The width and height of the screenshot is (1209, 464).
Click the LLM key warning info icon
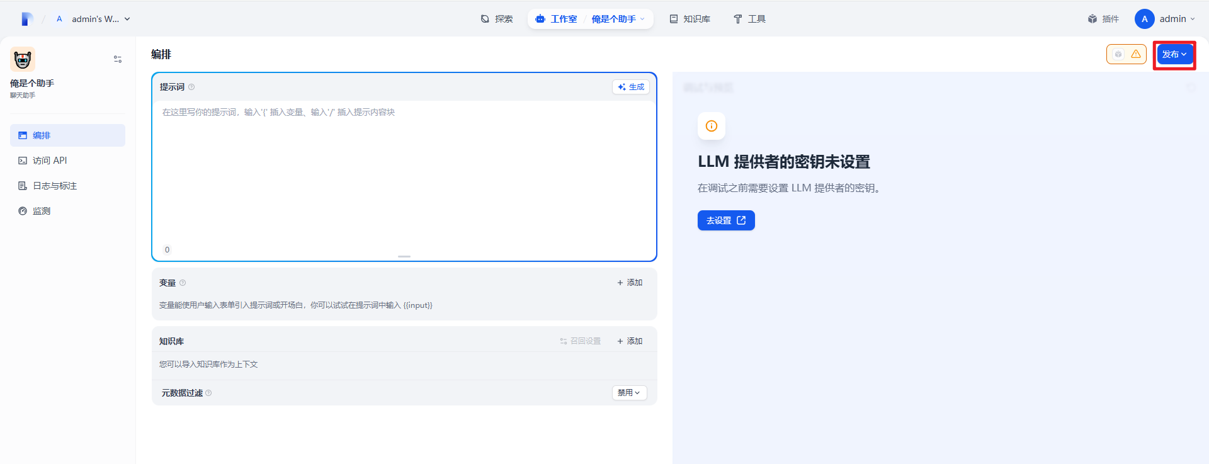pyautogui.click(x=712, y=126)
